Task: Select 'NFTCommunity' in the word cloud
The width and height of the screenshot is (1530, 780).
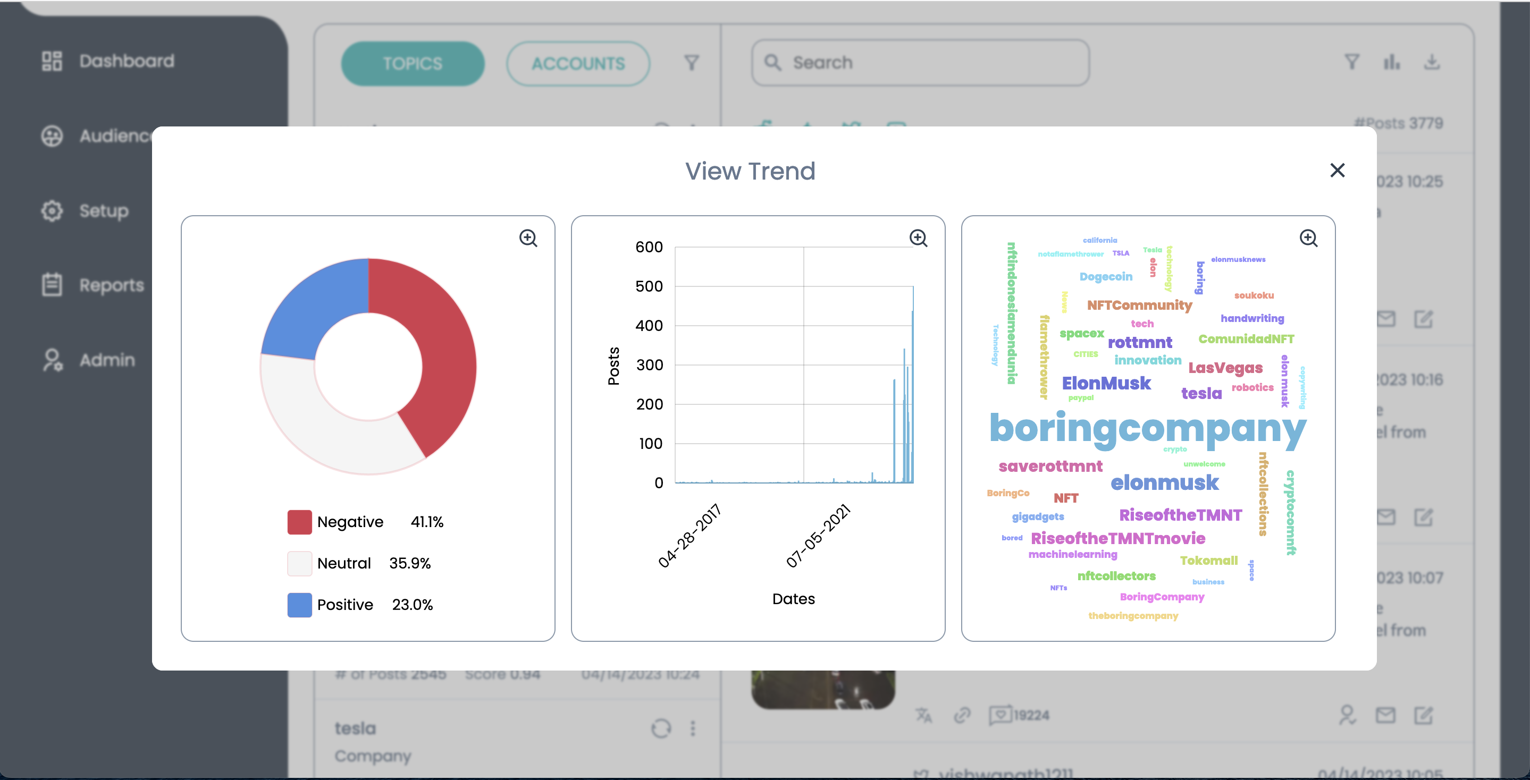Action: click(1139, 305)
